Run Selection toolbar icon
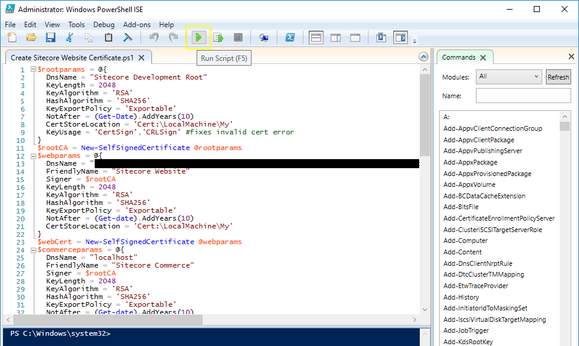The image size is (579, 346). click(218, 37)
